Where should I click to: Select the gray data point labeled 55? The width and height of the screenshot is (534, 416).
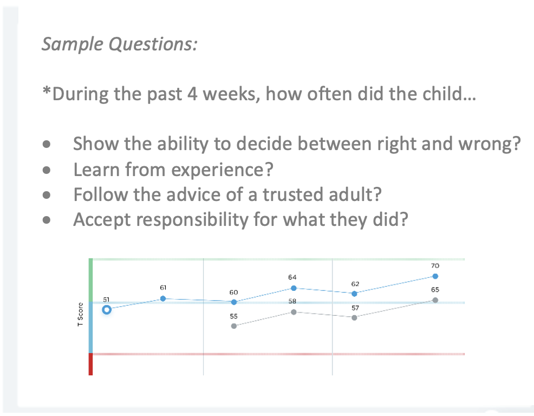tap(234, 326)
